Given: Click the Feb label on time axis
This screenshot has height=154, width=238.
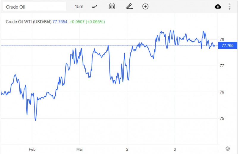Looking at the screenshot, I should click(x=32, y=149).
